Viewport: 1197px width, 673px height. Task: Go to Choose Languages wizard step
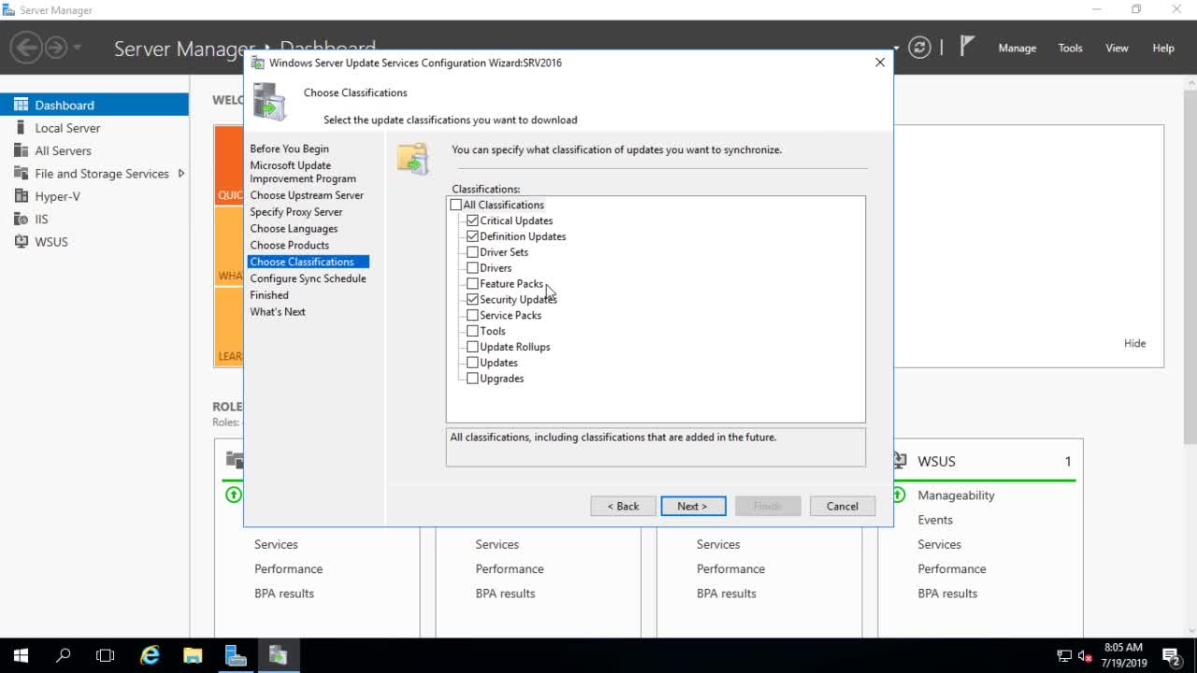pos(294,229)
